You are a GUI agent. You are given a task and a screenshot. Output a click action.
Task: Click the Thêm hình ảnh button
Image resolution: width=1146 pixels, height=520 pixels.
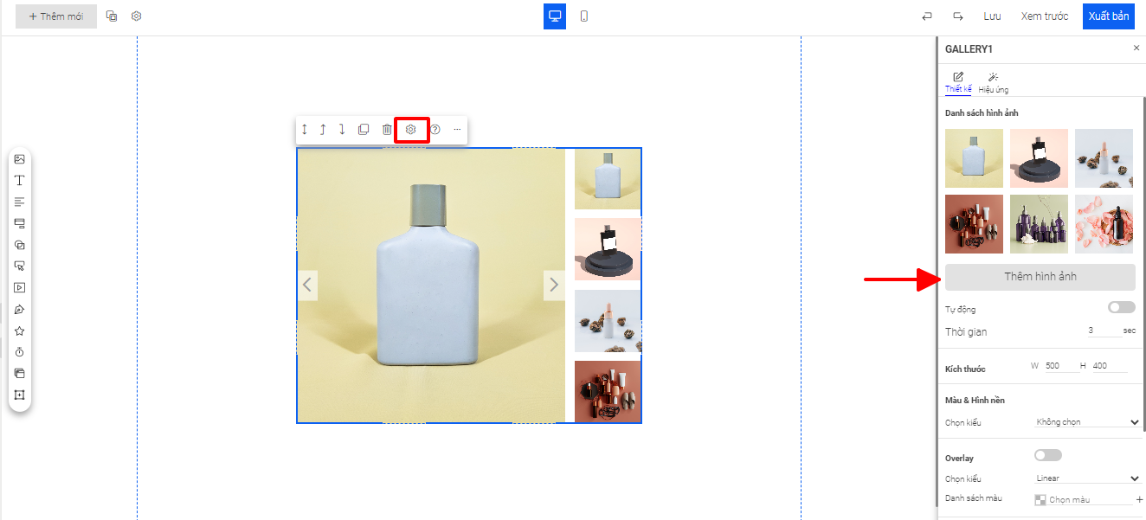(1040, 277)
